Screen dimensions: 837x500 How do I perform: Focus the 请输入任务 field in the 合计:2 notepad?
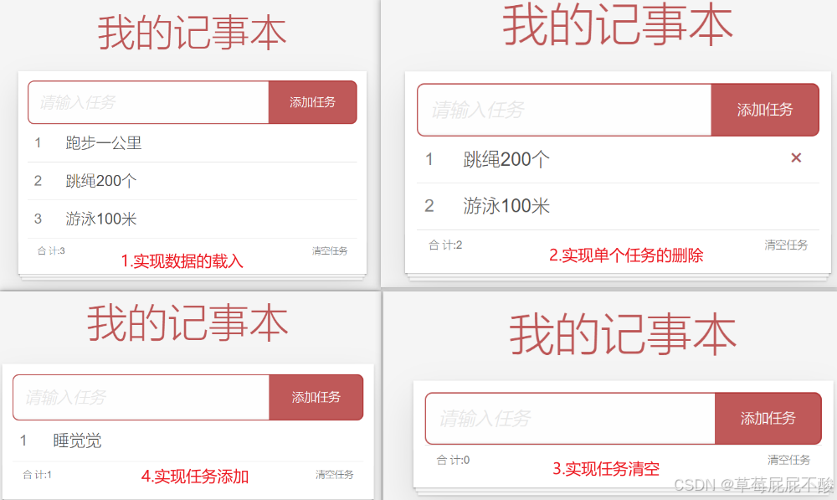click(x=564, y=110)
